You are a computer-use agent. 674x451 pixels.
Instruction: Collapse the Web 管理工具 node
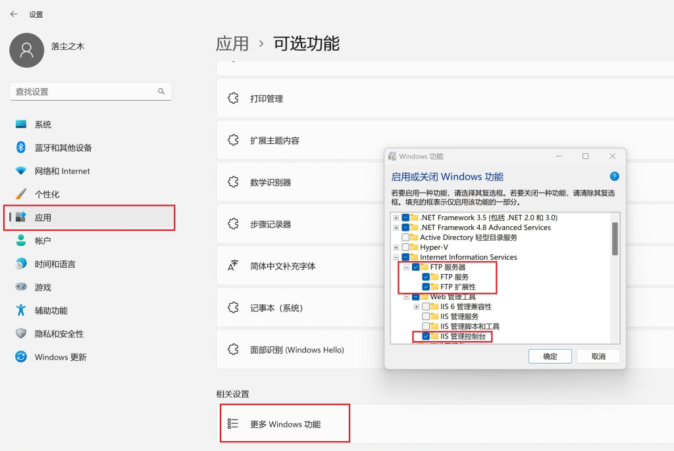[x=407, y=297]
